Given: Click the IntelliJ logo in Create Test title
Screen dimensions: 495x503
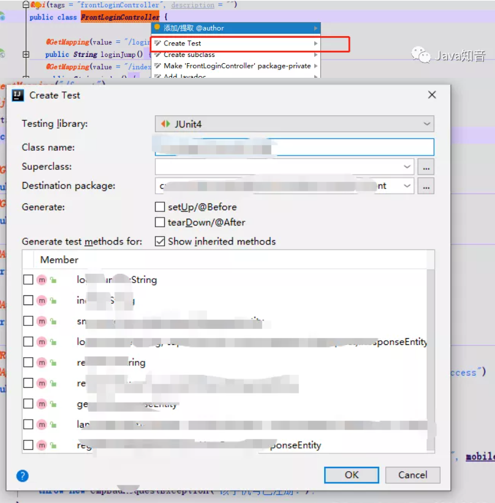Looking at the screenshot, I should 18,96.
